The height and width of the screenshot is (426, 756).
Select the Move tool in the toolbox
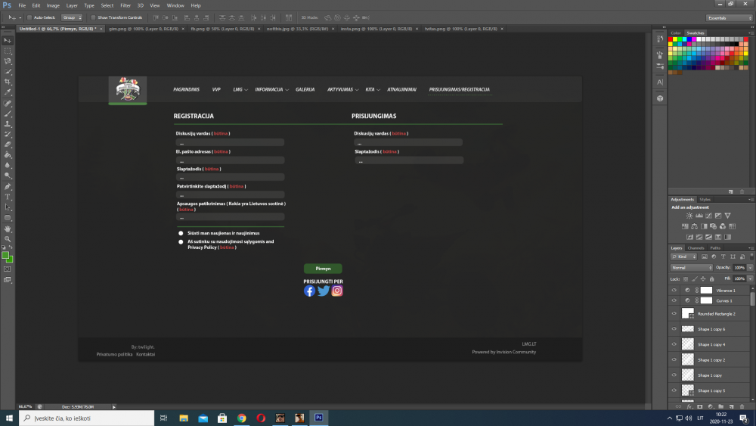tap(8, 39)
